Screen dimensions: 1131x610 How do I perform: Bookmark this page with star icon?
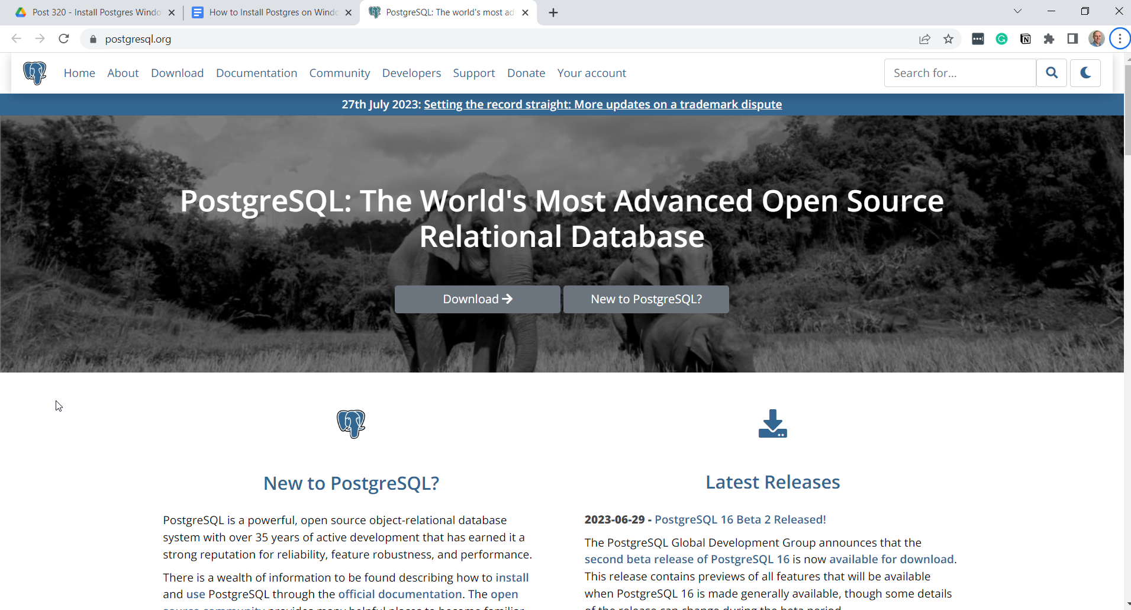948,39
